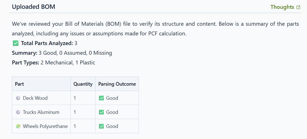The height and width of the screenshot is (139, 307).
Task: Click the Quantity column header
Action: [x=83, y=84]
